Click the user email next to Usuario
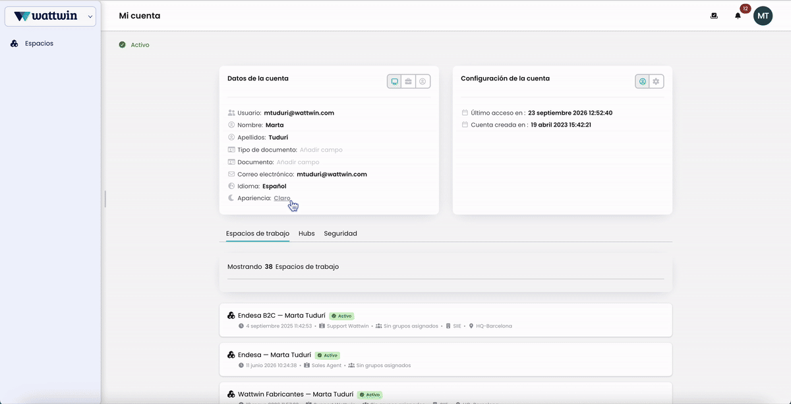 coord(299,113)
